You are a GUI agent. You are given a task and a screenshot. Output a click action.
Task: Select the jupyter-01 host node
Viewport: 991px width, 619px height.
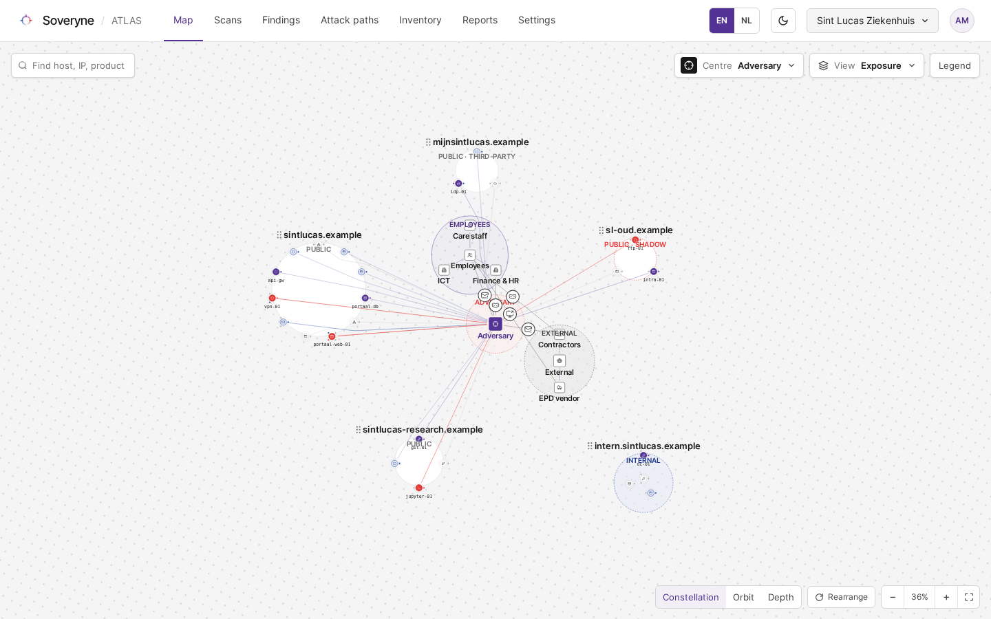point(419,488)
